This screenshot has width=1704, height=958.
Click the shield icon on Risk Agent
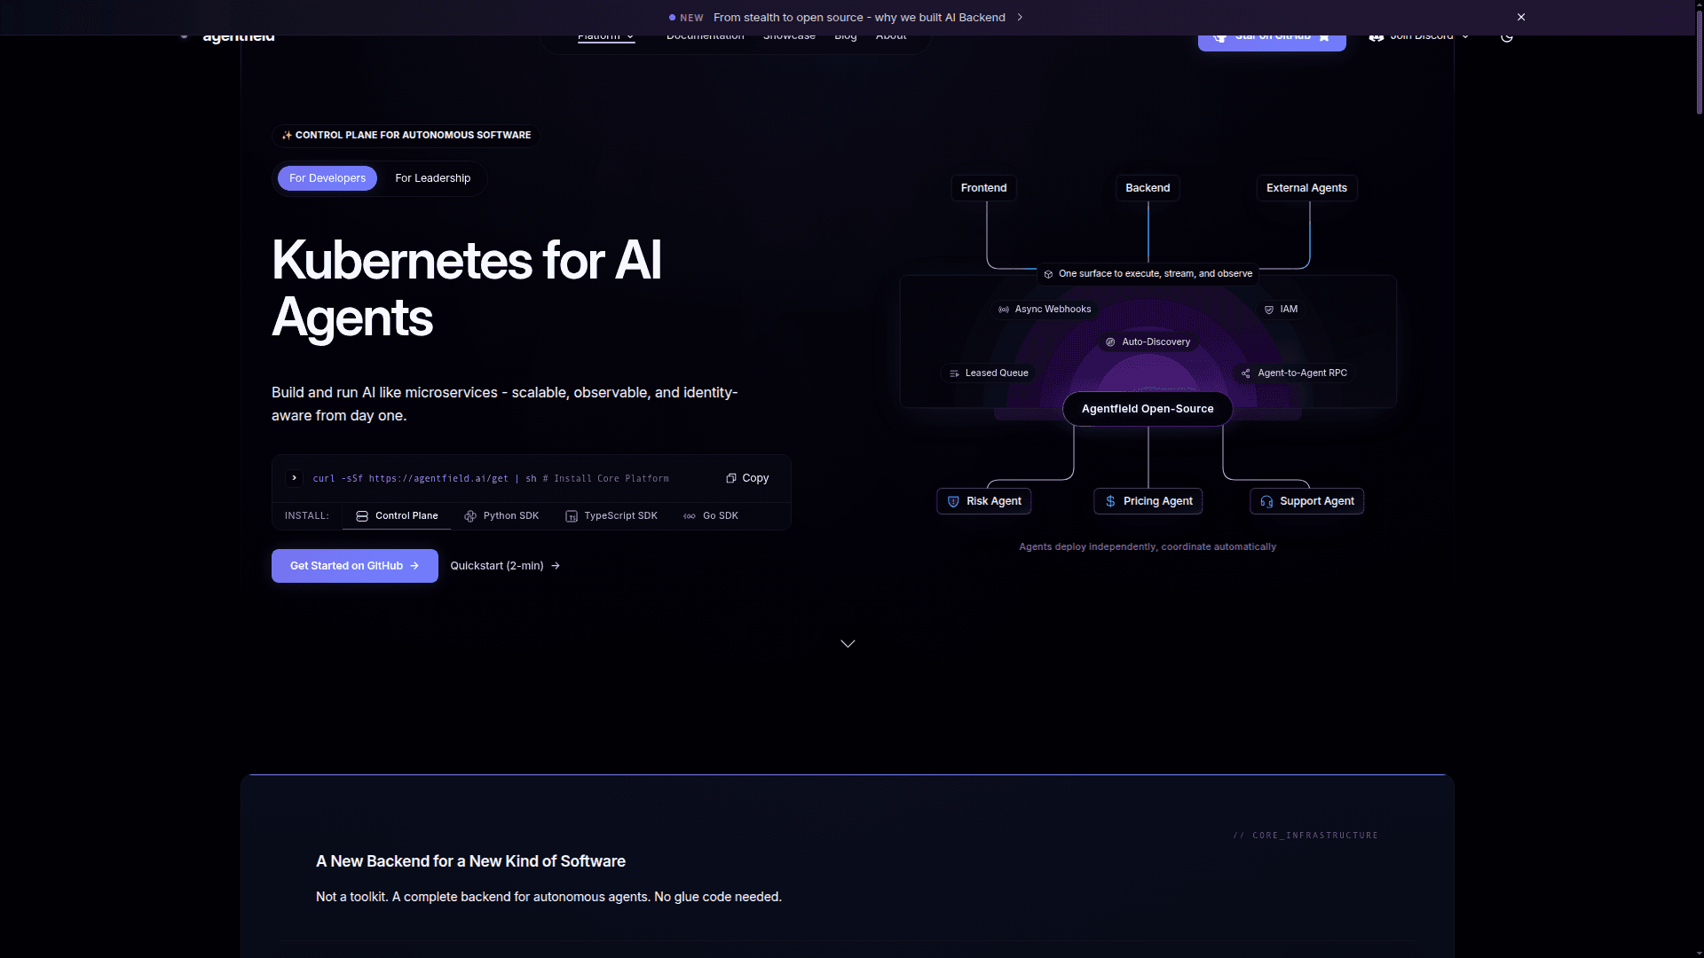953,501
